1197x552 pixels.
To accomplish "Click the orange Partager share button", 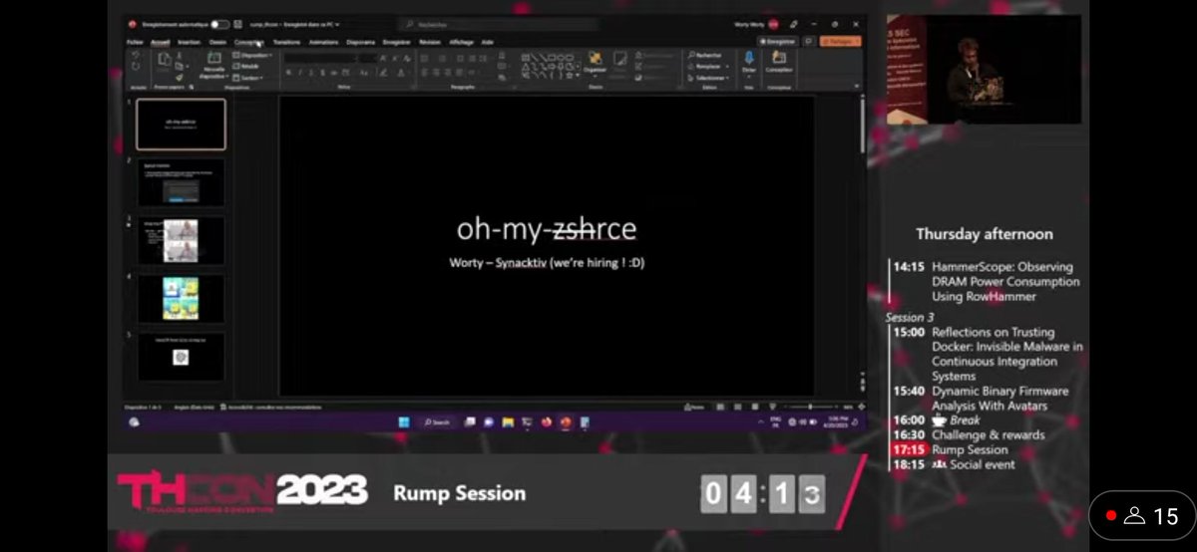I will (841, 41).
